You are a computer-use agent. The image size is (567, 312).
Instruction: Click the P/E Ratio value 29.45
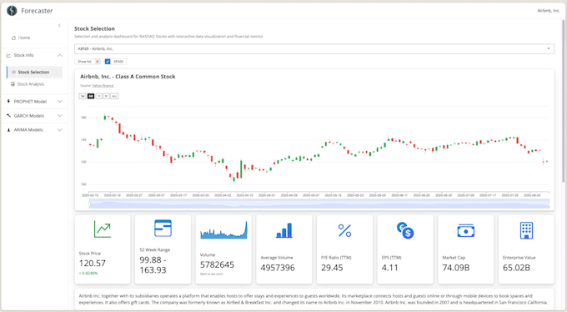(x=332, y=268)
